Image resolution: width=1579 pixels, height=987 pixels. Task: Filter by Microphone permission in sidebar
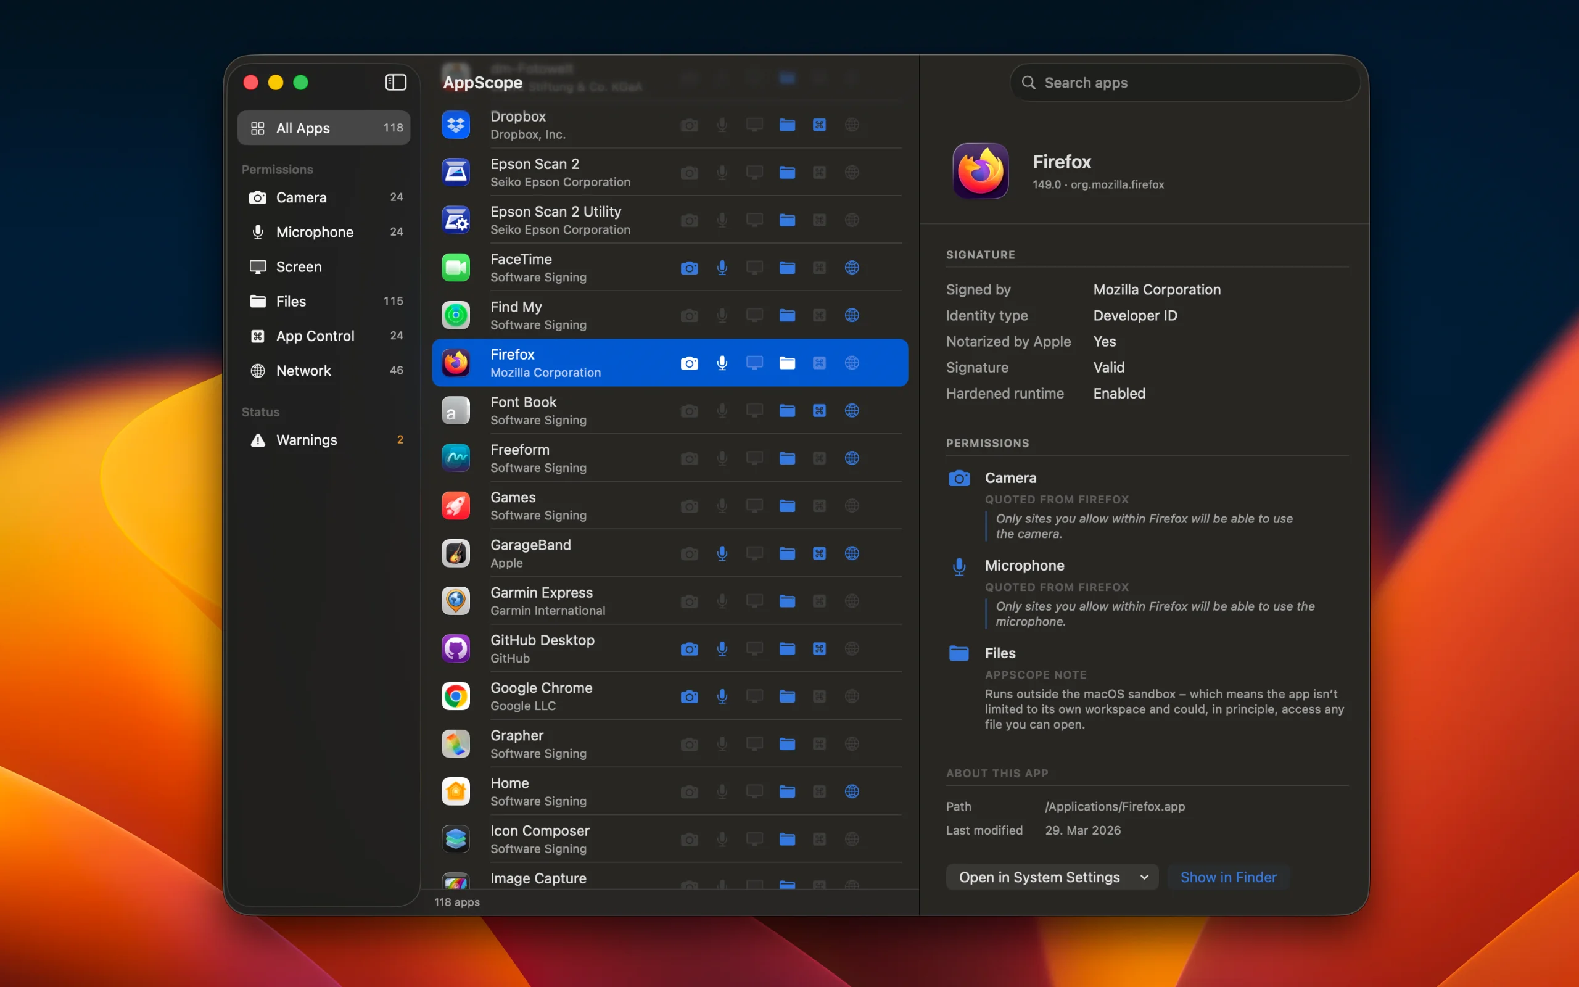click(324, 232)
